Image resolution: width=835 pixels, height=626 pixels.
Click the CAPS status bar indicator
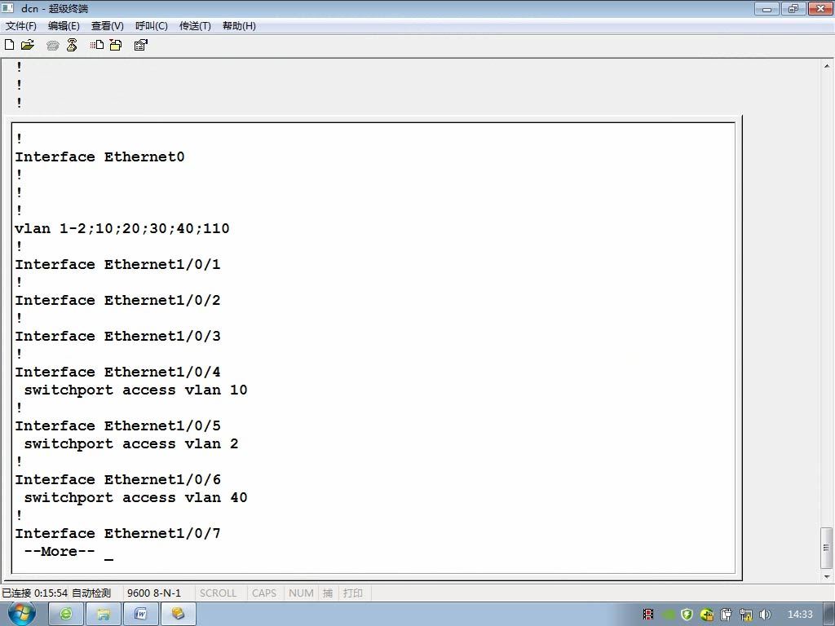[x=264, y=593]
